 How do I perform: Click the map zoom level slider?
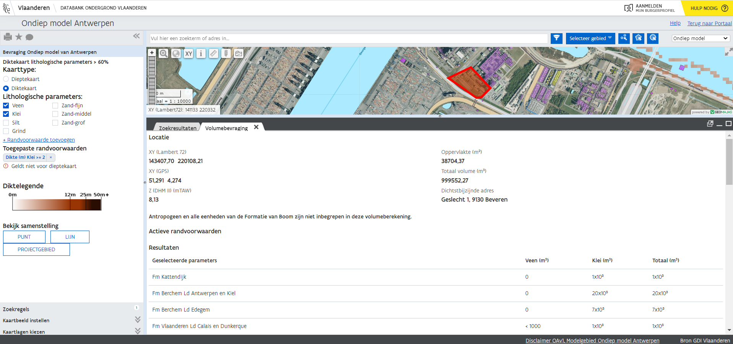pos(152,80)
